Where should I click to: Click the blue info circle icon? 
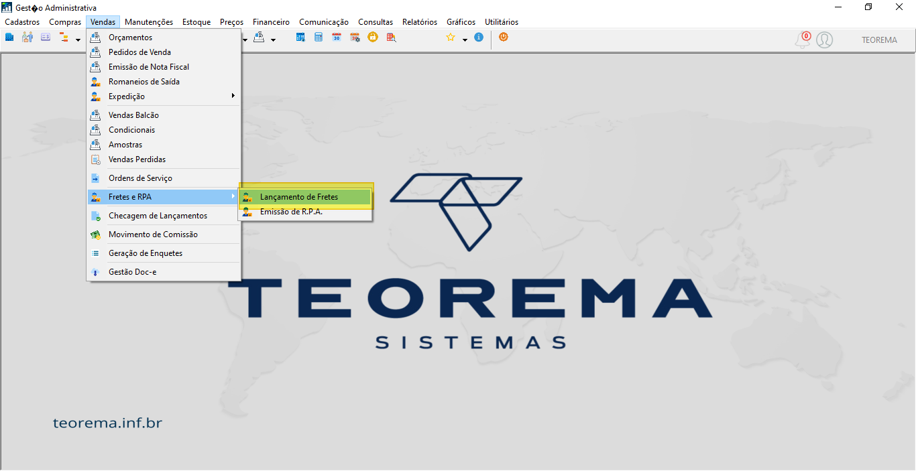coord(479,38)
